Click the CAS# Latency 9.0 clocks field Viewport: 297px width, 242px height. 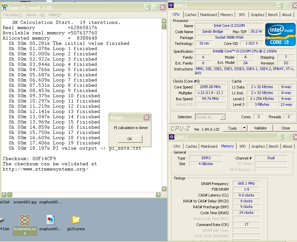pyautogui.click(x=246, y=195)
